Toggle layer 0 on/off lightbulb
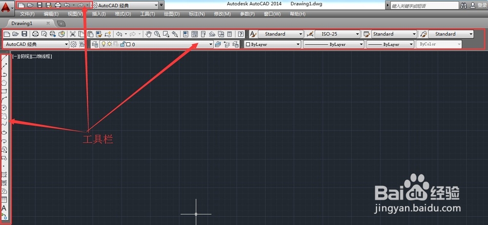Viewport: 488px width, 225px height. (x=104, y=44)
